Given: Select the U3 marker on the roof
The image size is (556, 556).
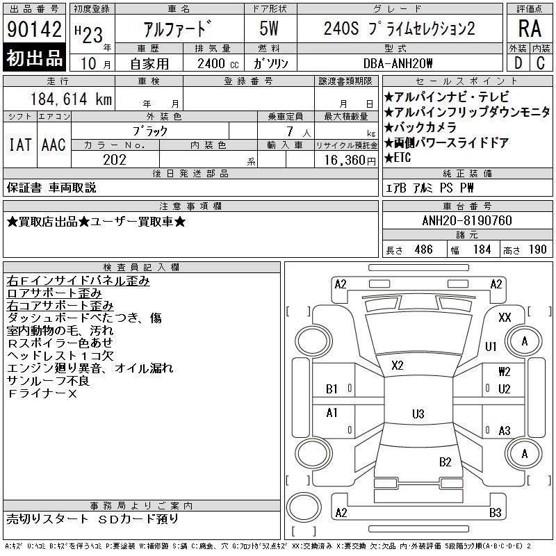Looking at the screenshot, I should click(418, 414).
